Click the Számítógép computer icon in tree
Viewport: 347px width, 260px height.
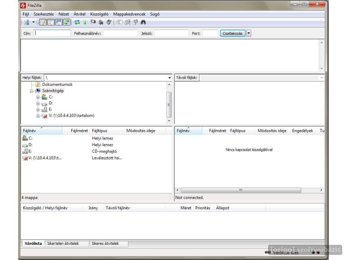38,91
